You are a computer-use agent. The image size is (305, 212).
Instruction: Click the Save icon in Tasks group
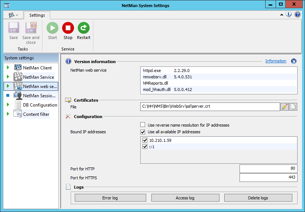pos(14,28)
